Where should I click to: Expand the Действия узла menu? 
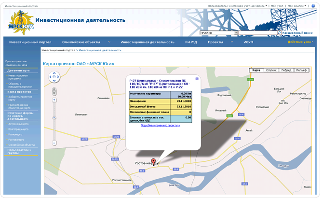click(x=300, y=42)
